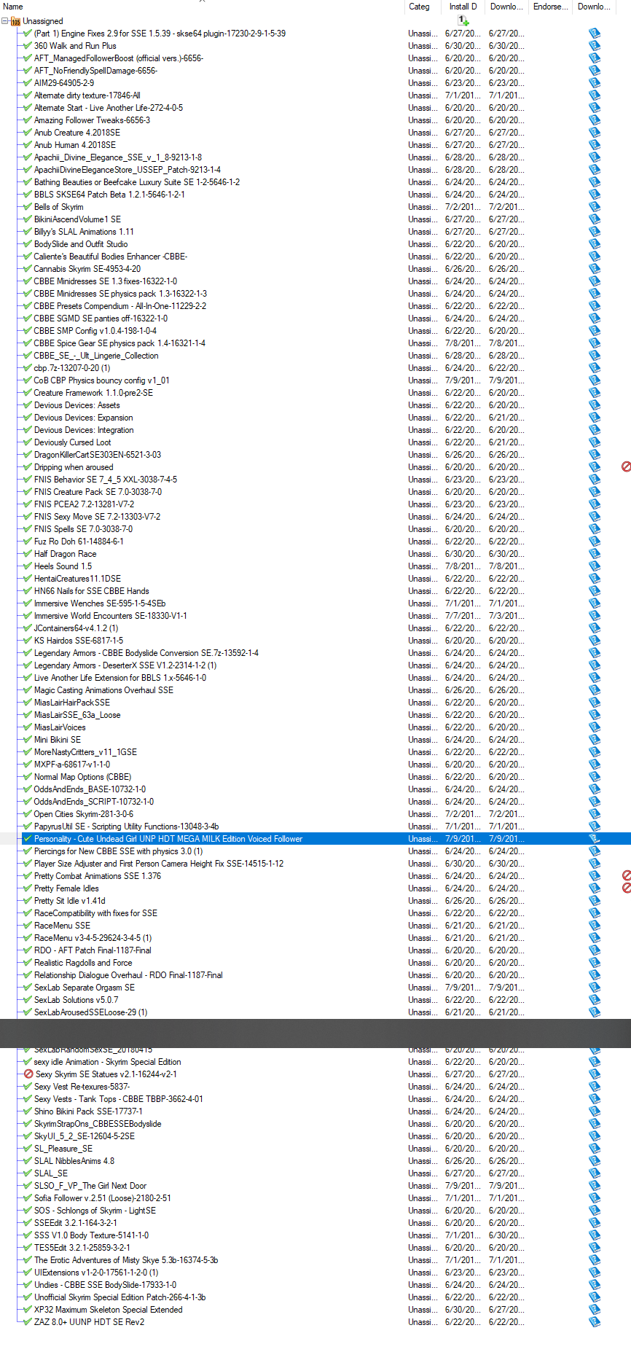Click the blue book icon for RaceMenu SSE
Screen dimensions: 631x1352
[x=595, y=926]
